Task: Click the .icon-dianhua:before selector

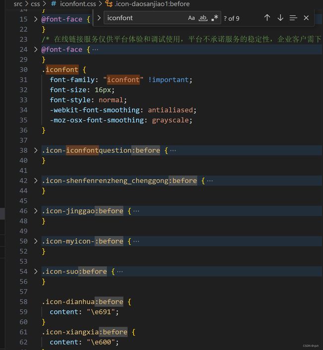Action: 82,302
